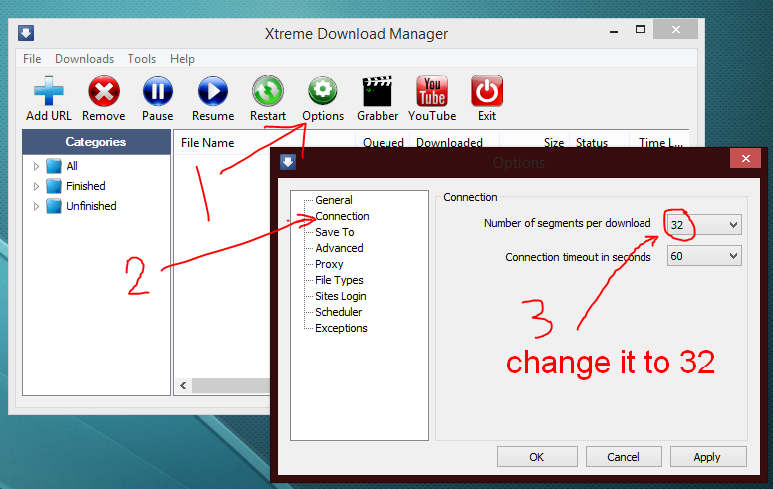This screenshot has width=773, height=489.
Task: Click Cancel in the Options dialog
Action: [x=624, y=457]
